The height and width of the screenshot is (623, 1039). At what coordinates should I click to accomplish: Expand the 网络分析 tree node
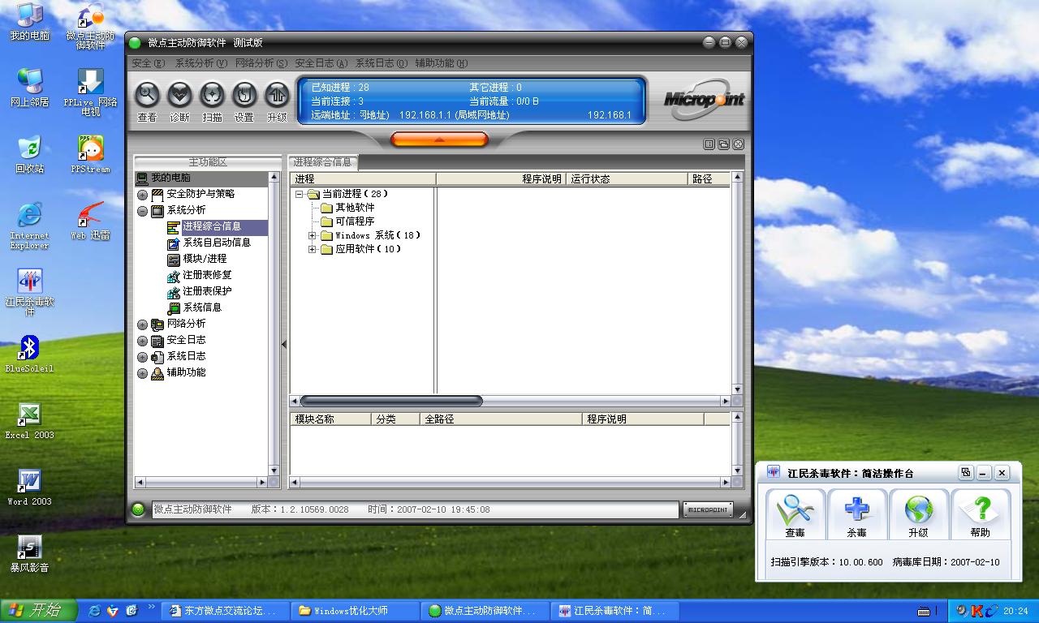click(x=142, y=324)
